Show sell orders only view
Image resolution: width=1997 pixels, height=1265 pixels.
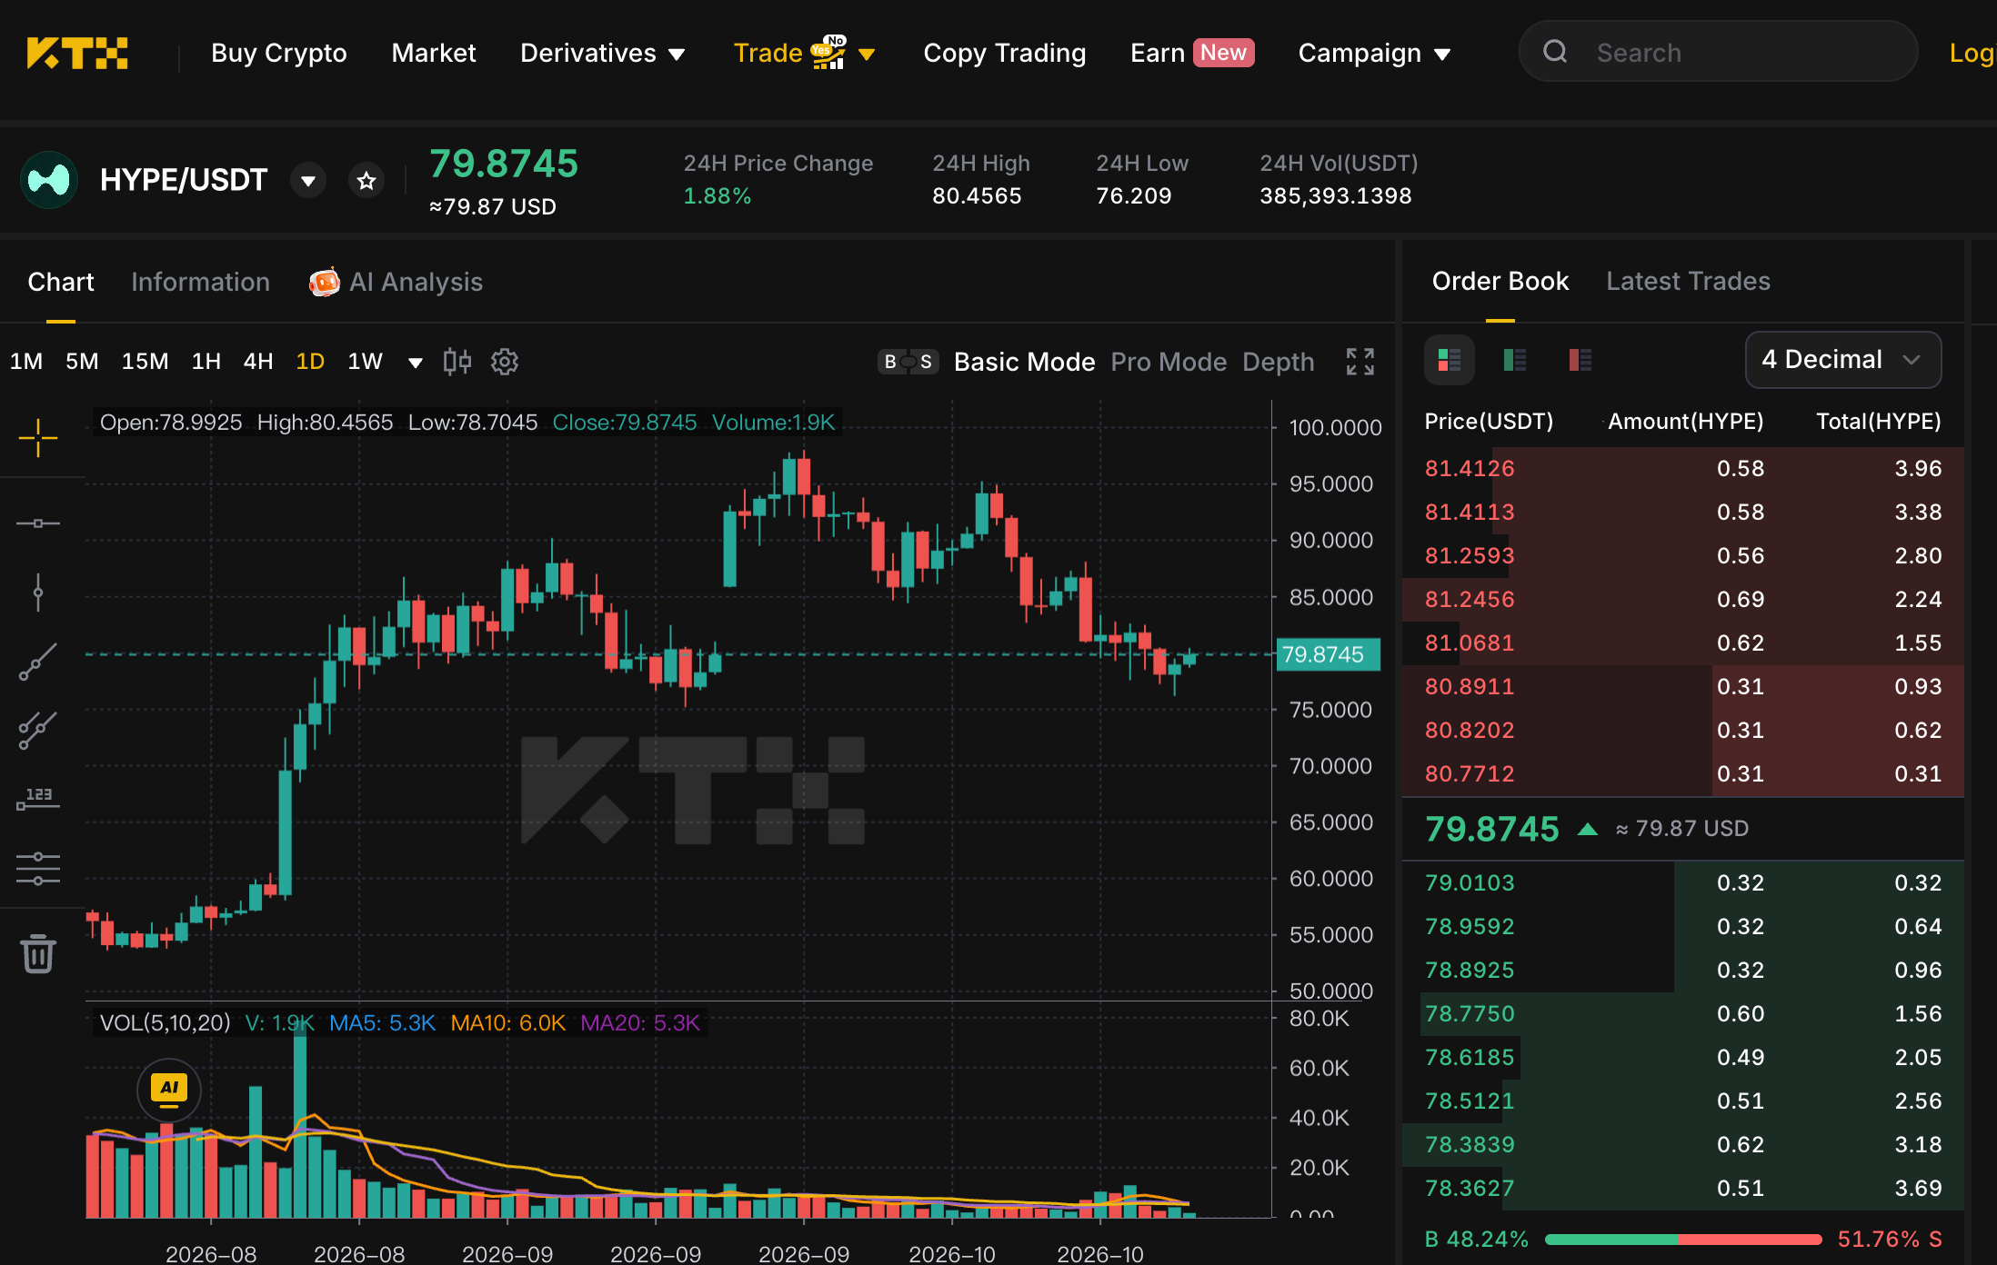coord(1581,360)
